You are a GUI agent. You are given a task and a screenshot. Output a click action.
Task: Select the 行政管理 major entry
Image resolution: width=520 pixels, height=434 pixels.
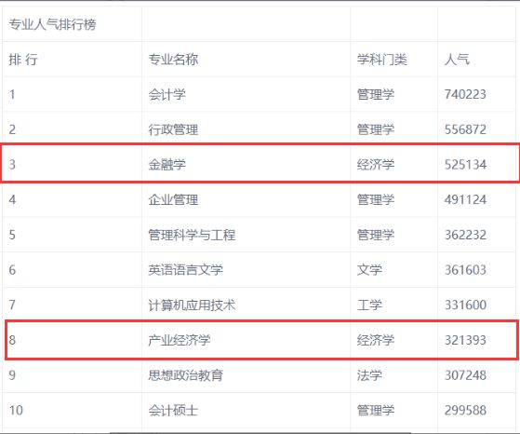pyautogui.click(x=173, y=129)
